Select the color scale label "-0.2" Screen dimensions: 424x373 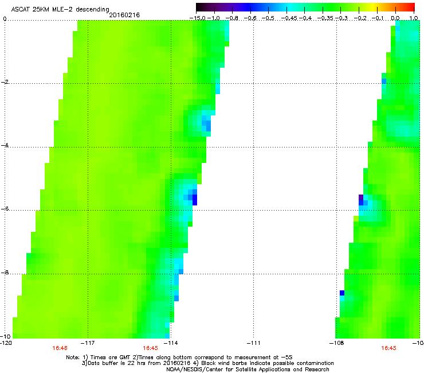pos(360,18)
